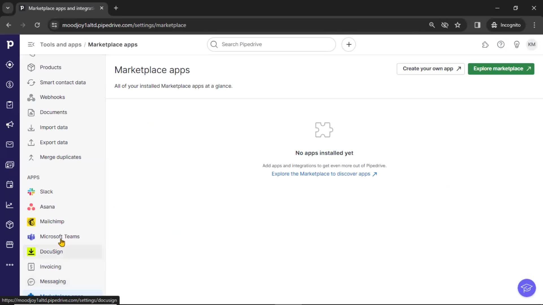The height and width of the screenshot is (305, 543).
Task: Open Slack app settings
Action: 63,192
